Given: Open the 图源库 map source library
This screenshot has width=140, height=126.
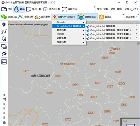Looking at the screenshot, I should pyautogui.click(x=105, y=17).
